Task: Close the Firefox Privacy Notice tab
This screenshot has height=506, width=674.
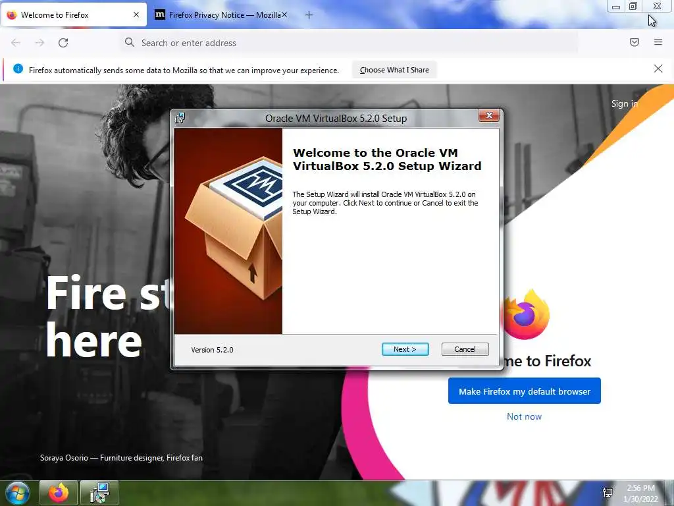Action: [x=284, y=14]
